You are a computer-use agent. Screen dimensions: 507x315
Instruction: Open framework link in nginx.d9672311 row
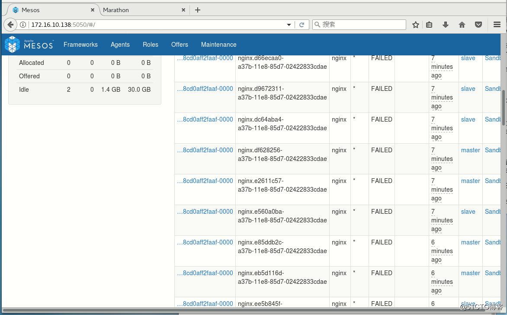click(205, 89)
